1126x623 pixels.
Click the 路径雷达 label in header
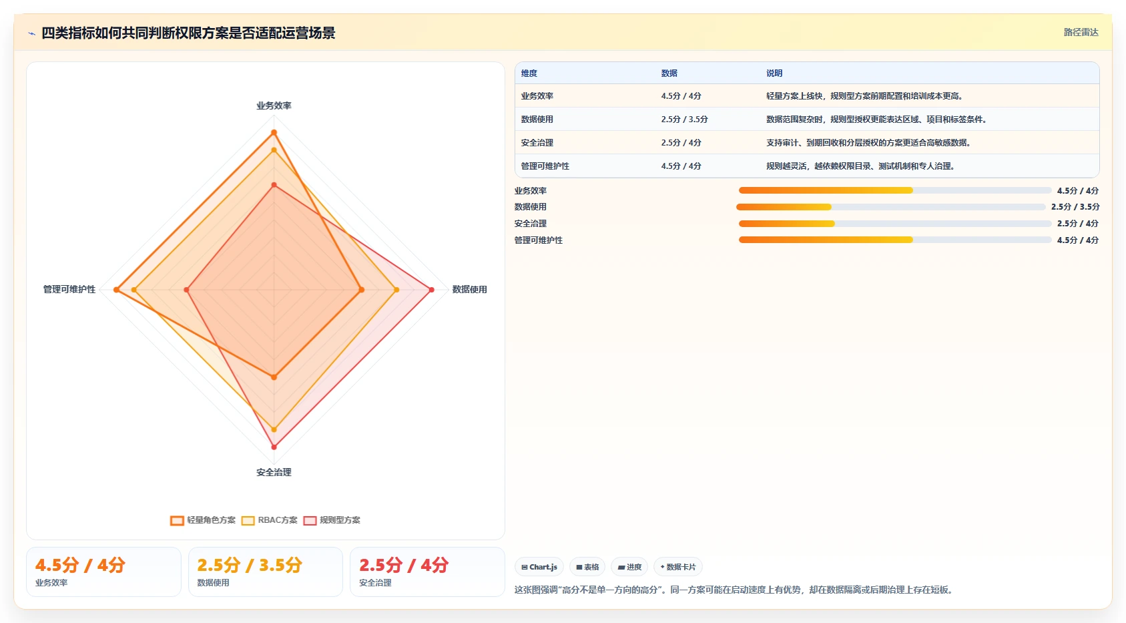coord(1081,32)
